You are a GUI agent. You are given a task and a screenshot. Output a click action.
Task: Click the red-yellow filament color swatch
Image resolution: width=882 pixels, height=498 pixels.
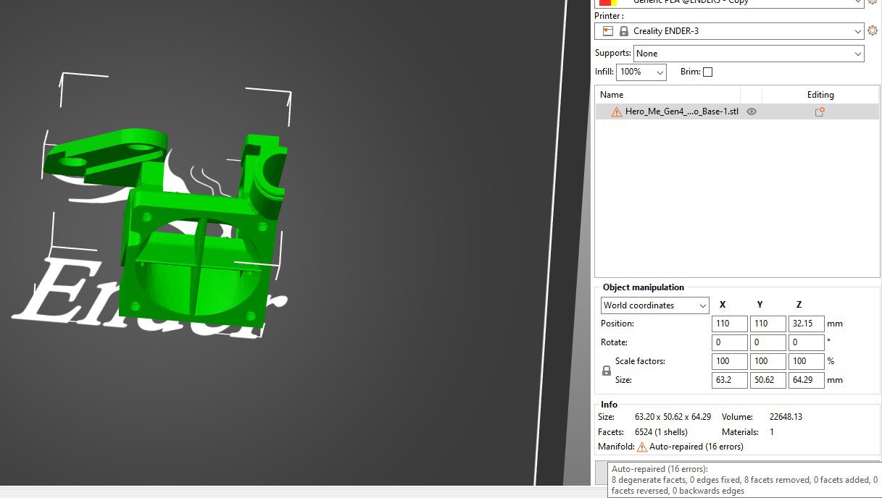(x=607, y=2)
